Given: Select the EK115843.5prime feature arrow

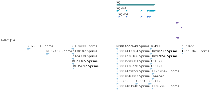Looking at the screenshot, I should 183,54.
